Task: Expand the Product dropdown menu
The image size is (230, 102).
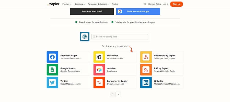Action: point(67,4)
